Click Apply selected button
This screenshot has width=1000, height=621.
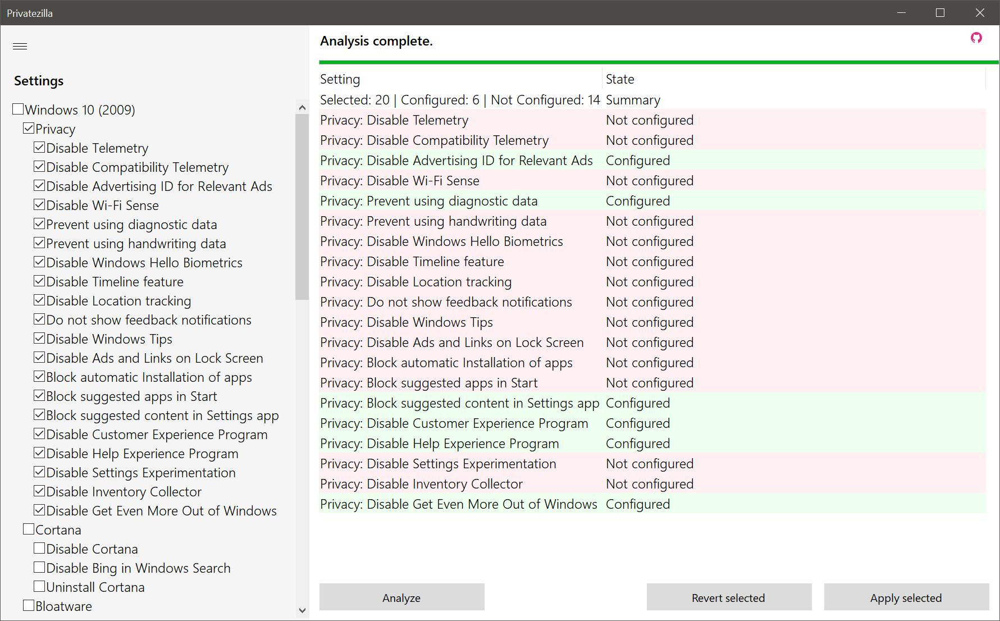tap(906, 597)
